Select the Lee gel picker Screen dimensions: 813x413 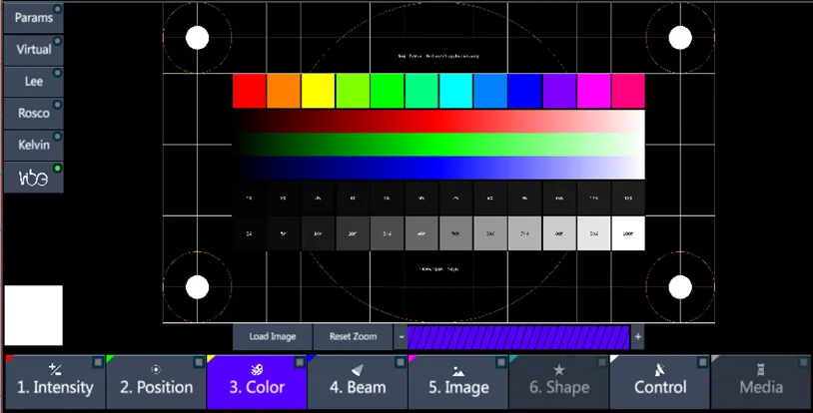click(x=34, y=82)
